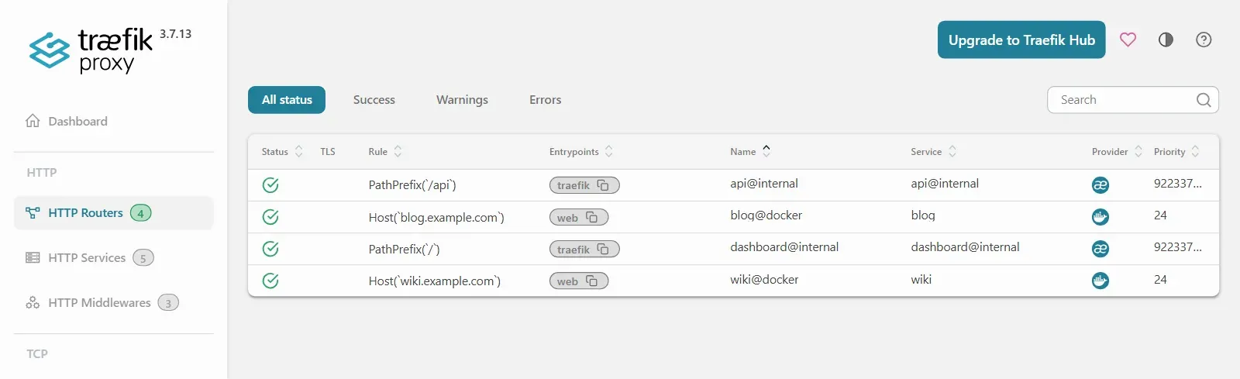Click the Traefik proxy logo

click(x=91, y=51)
